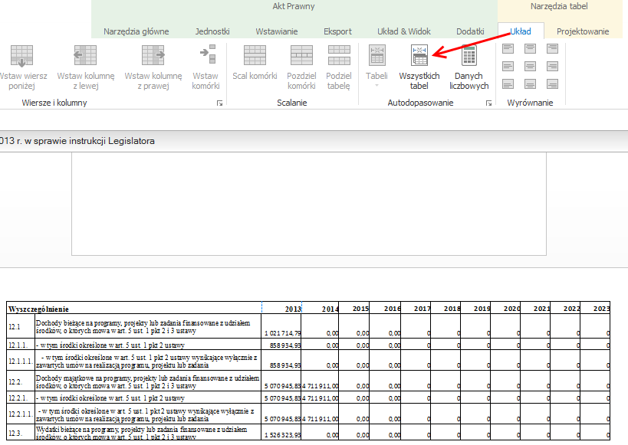628x445 pixels.
Task: Click inside the empty document page area
Action: pos(309,203)
